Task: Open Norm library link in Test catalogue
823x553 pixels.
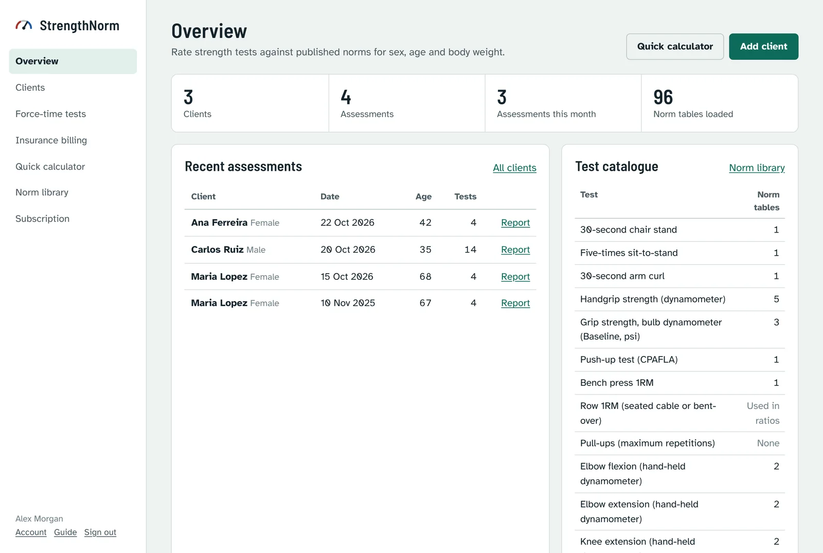Action: click(757, 168)
